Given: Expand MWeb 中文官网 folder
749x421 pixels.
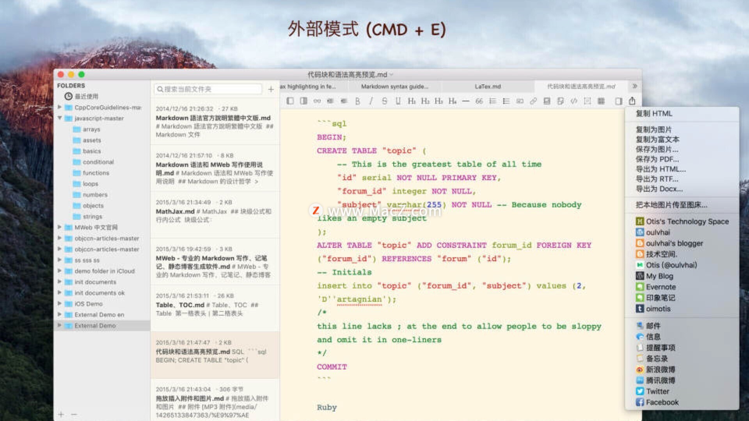Looking at the screenshot, I should click(60, 227).
